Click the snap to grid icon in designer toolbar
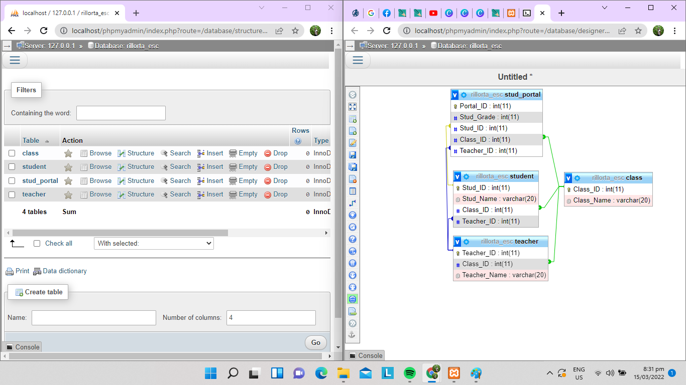The height and width of the screenshot is (385, 686). click(x=353, y=263)
